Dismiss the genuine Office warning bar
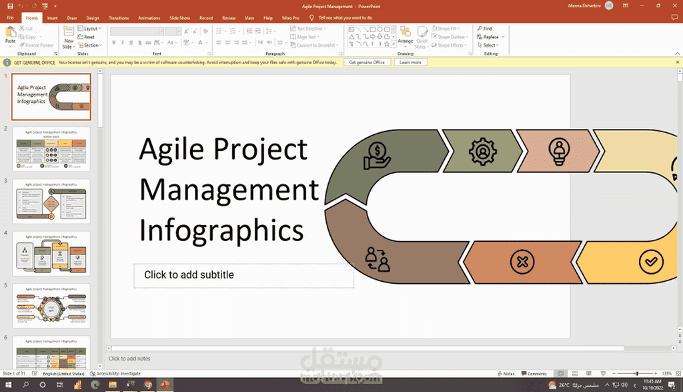The height and width of the screenshot is (392, 683). coord(678,62)
